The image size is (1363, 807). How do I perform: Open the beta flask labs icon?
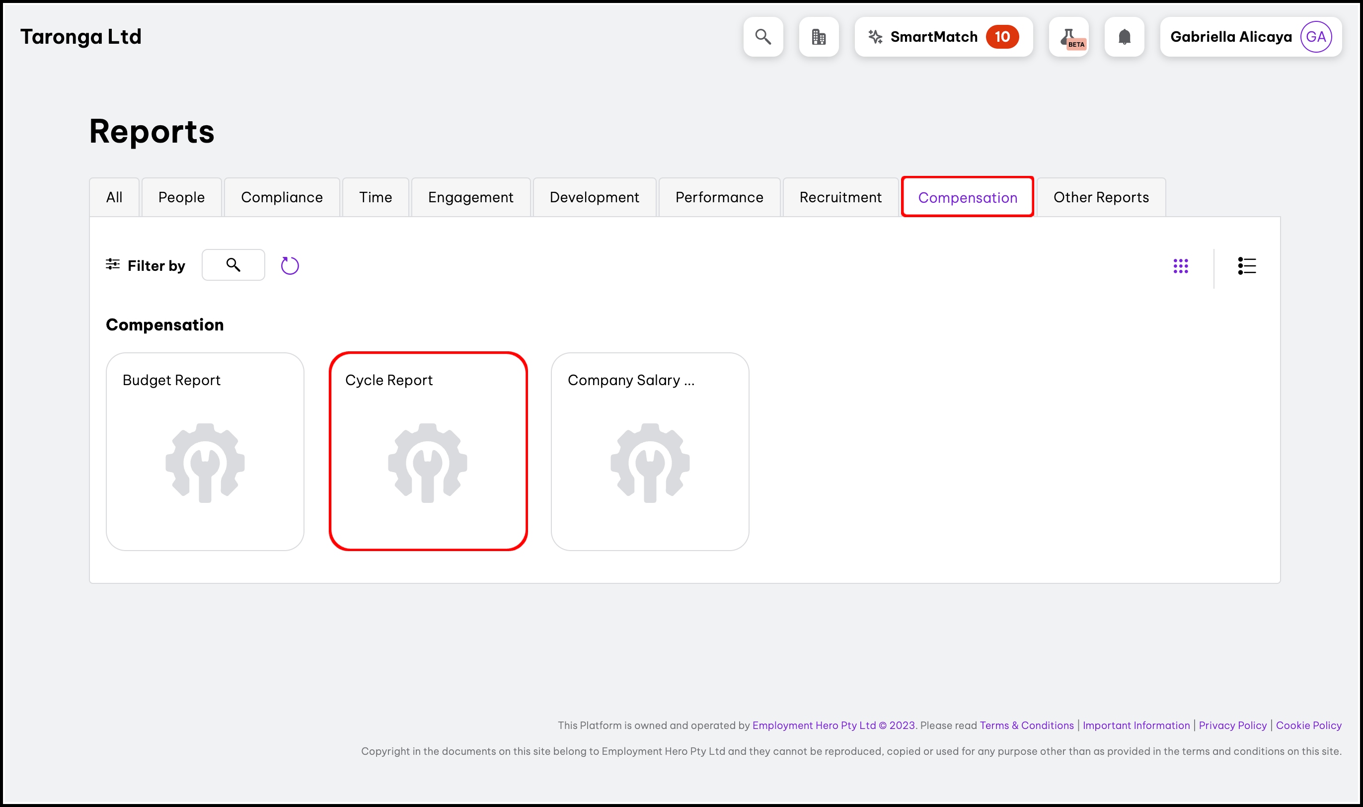(1069, 37)
